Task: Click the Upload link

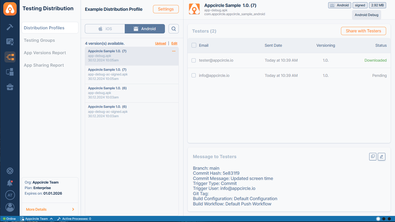Action: click(160, 43)
